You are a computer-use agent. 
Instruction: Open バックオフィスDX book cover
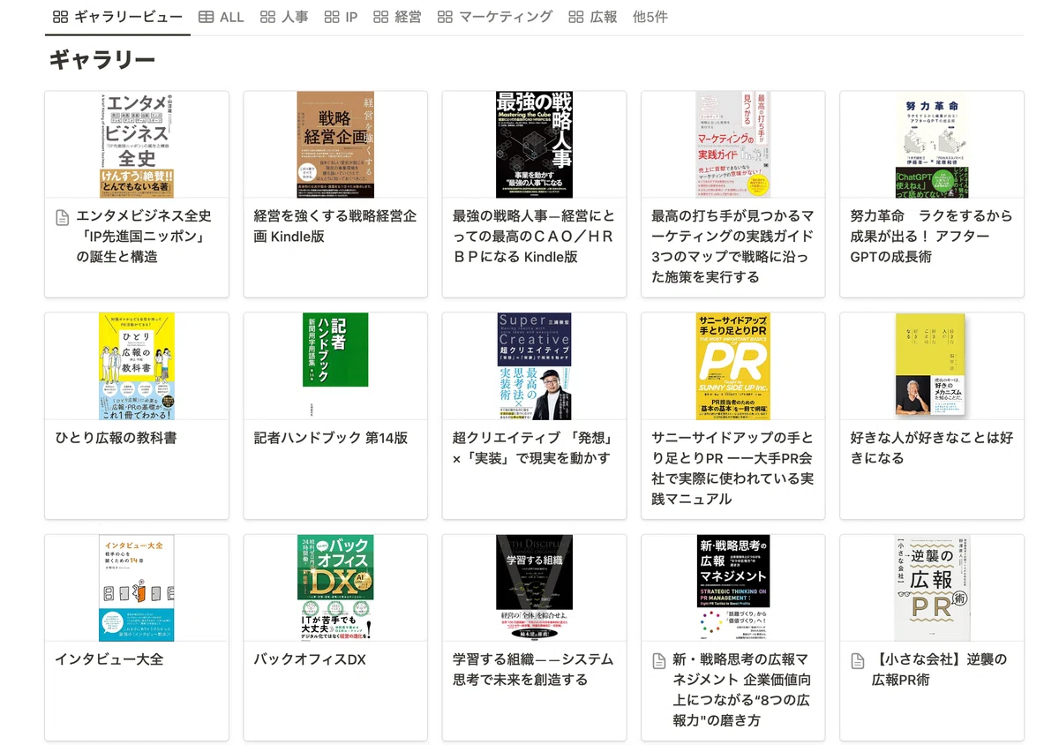[335, 588]
